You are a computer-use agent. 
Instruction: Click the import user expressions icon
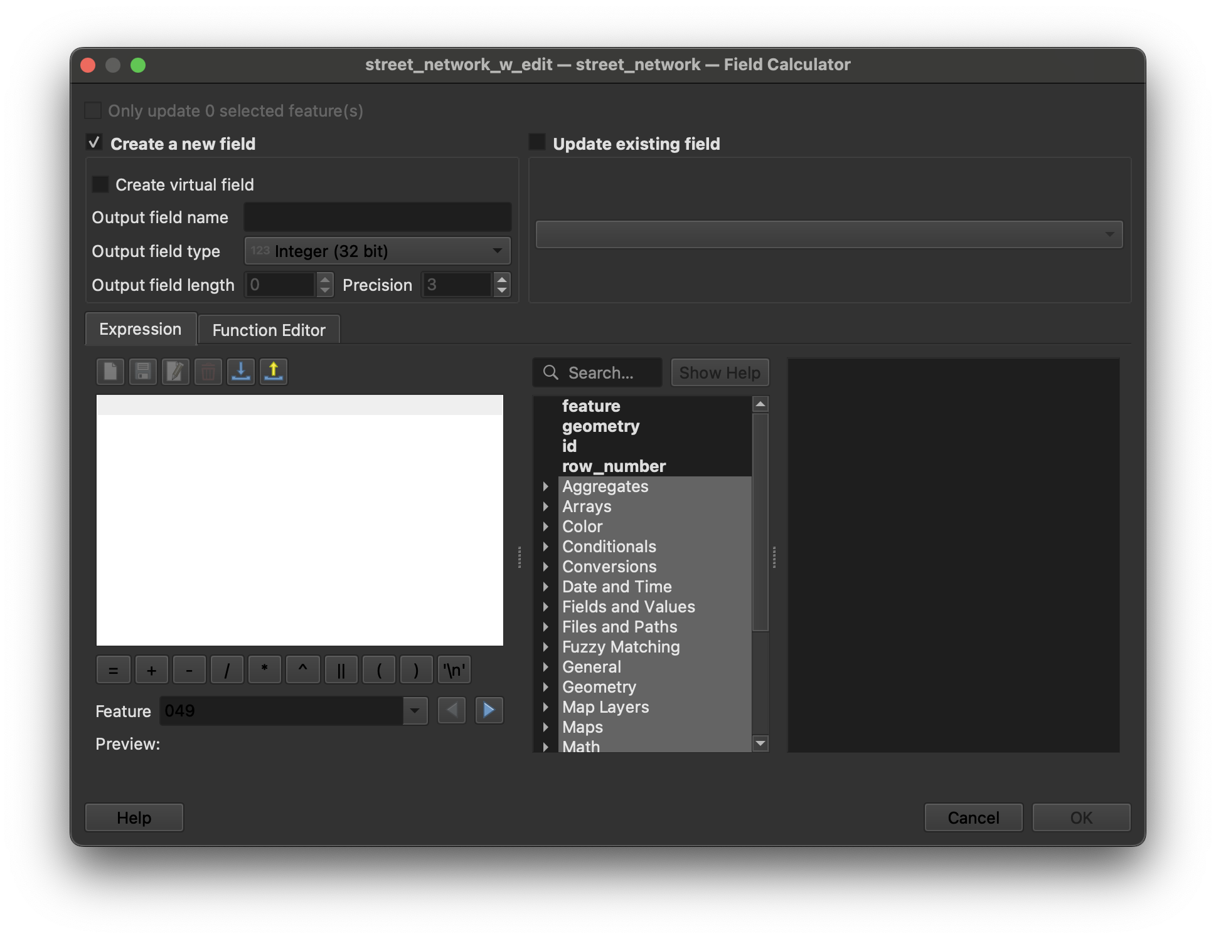click(241, 372)
